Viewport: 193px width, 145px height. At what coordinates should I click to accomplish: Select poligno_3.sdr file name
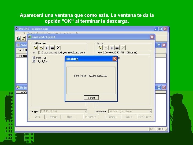[42, 61]
